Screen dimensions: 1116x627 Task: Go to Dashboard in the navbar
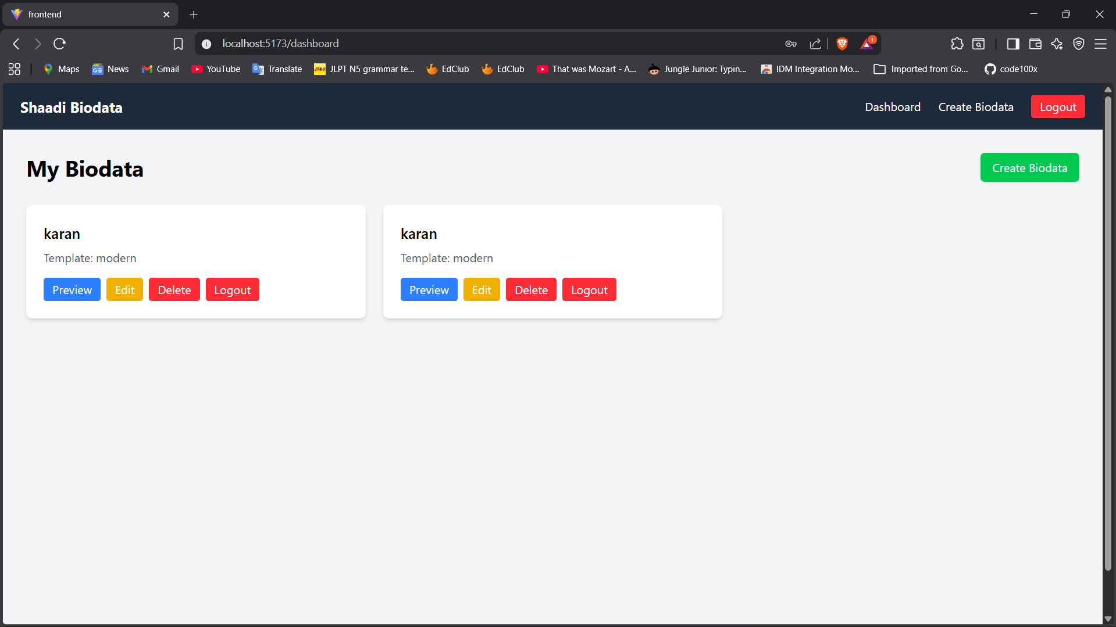[x=893, y=107]
